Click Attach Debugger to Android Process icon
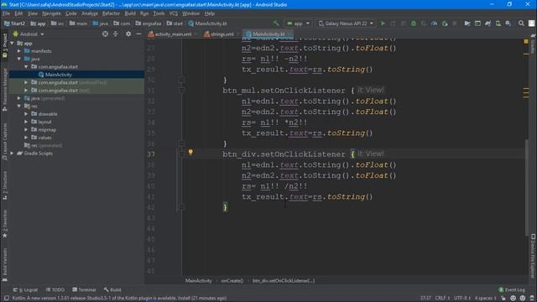The height and width of the screenshot is (302, 537). (445, 23)
